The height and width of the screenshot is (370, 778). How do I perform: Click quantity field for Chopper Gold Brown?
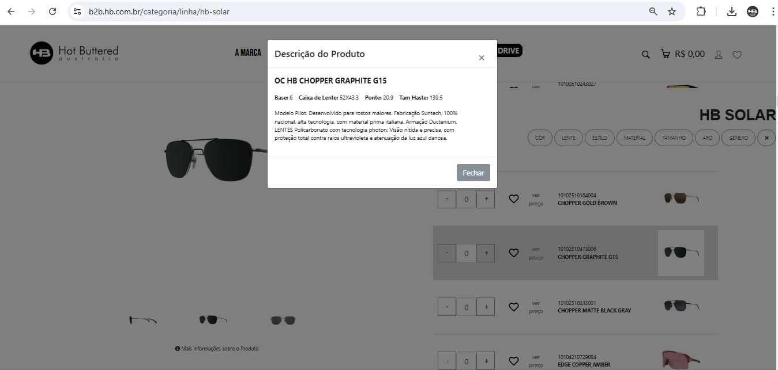pos(467,200)
